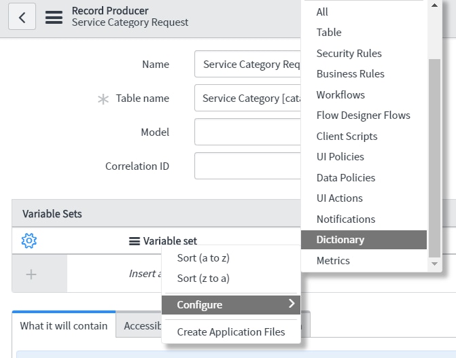Click the Correlation ID field
Image resolution: width=456 pixels, height=358 pixels.
(247, 166)
